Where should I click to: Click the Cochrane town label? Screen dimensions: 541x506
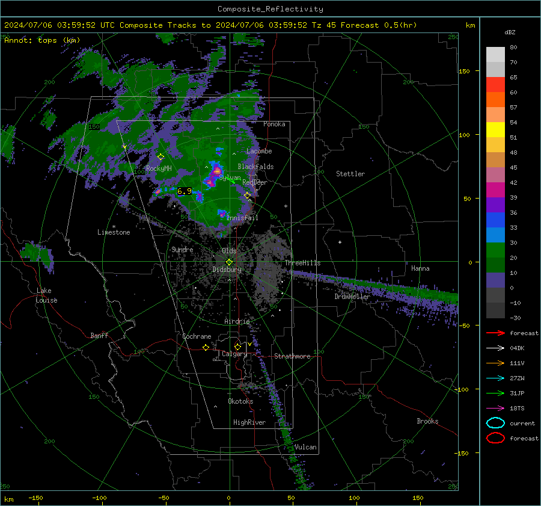point(197,336)
